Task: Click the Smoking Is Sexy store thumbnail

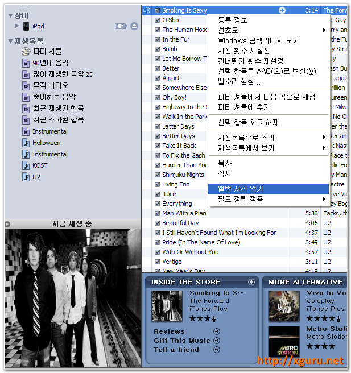Action: (x=167, y=306)
